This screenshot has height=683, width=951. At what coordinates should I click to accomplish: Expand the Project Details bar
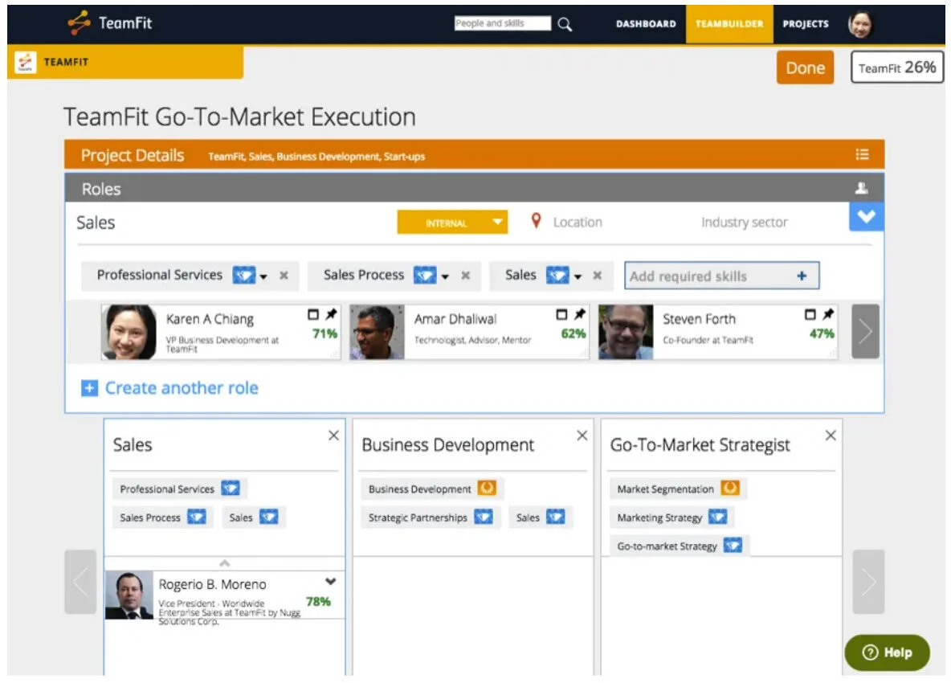[474, 154]
